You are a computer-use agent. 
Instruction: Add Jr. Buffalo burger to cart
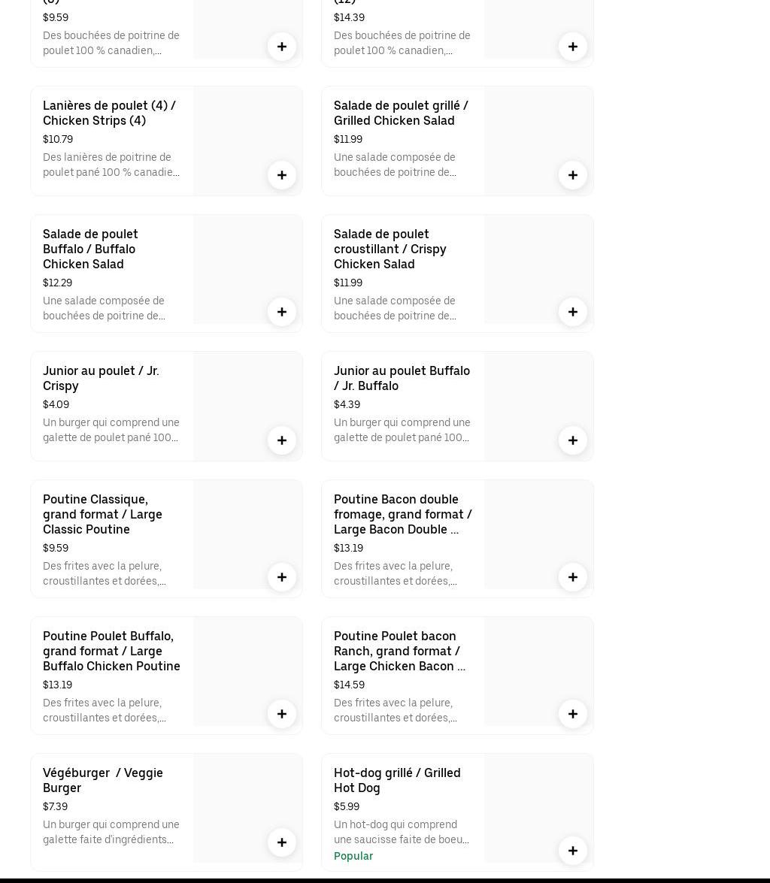coord(573,440)
